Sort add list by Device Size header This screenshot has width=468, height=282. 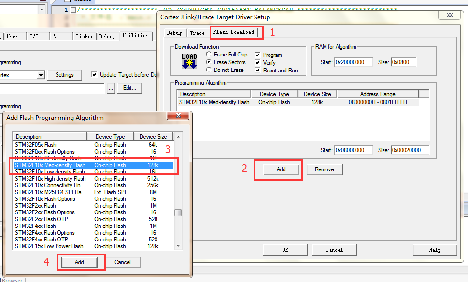(x=153, y=136)
